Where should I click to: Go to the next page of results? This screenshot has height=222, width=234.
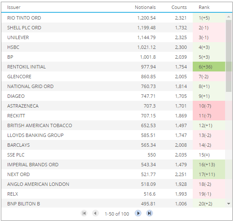pyautogui.click(x=138, y=213)
